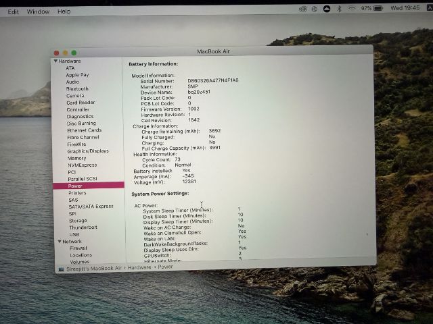This screenshot has width=433, height=324.
Task: Select NVMExpress in the sidebar
Action: click(x=83, y=165)
